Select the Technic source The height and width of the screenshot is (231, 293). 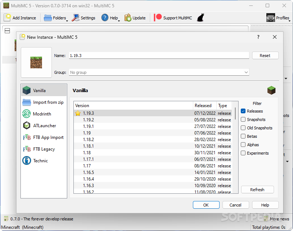[44, 161]
